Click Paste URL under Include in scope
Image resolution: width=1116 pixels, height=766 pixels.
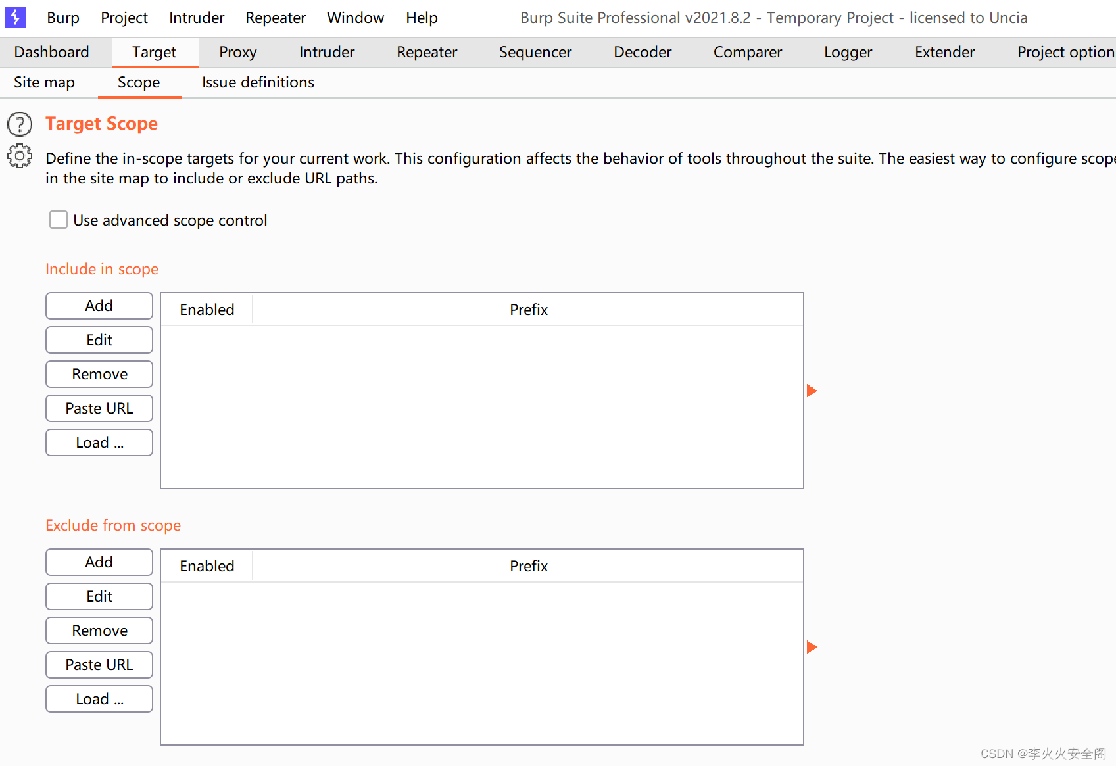pyautogui.click(x=99, y=408)
